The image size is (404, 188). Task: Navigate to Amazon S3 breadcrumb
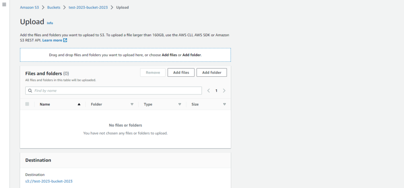(x=29, y=7)
